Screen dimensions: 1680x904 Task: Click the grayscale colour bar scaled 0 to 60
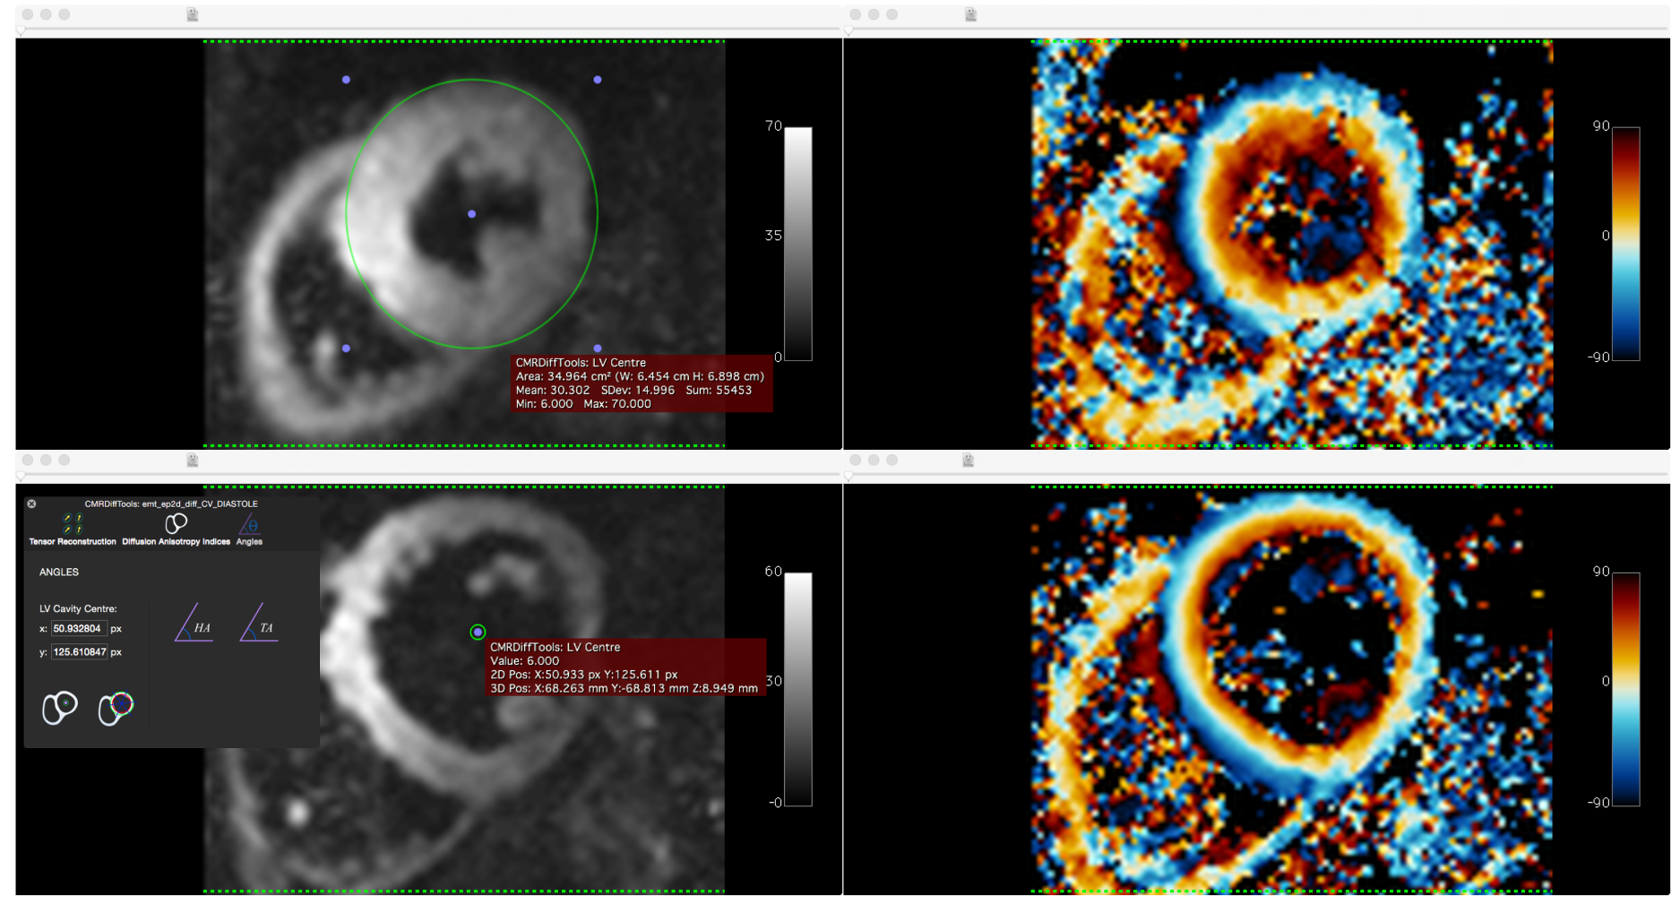tap(797, 689)
